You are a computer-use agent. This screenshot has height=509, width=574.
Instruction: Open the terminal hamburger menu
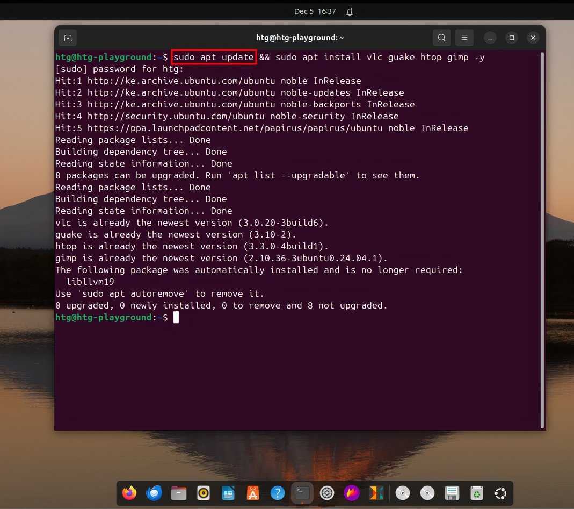click(x=464, y=38)
